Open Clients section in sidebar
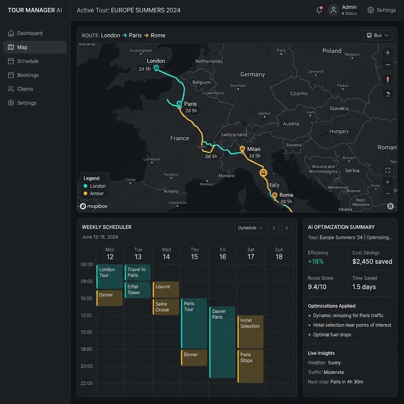Screen dimensions: 404x404 point(35,89)
